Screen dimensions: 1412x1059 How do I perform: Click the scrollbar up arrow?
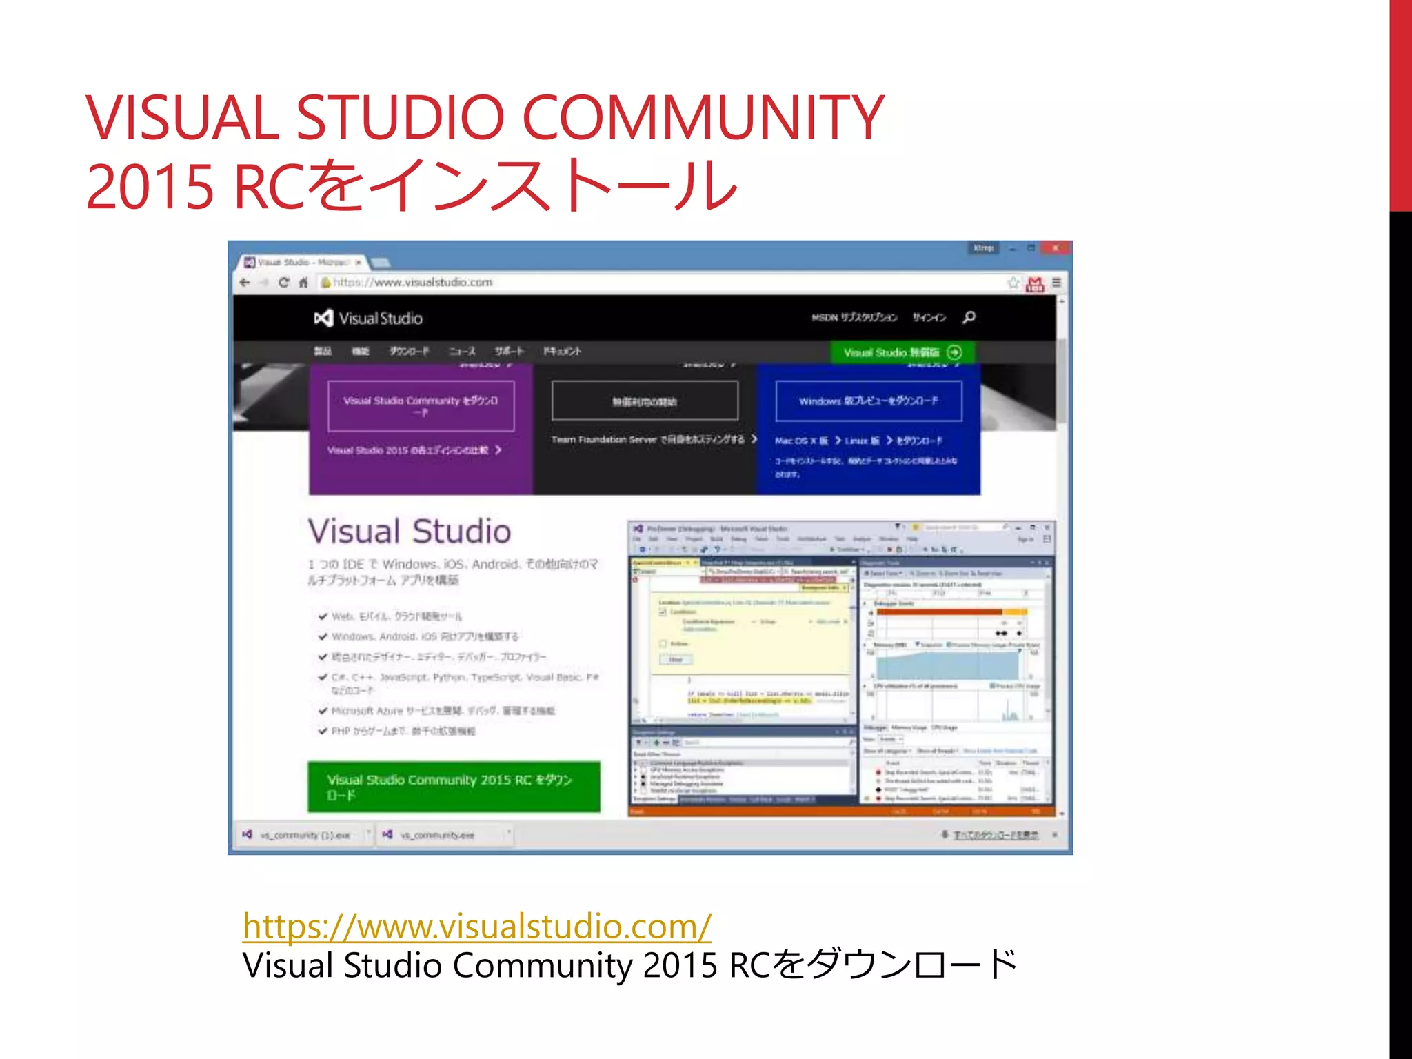[x=1062, y=301]
